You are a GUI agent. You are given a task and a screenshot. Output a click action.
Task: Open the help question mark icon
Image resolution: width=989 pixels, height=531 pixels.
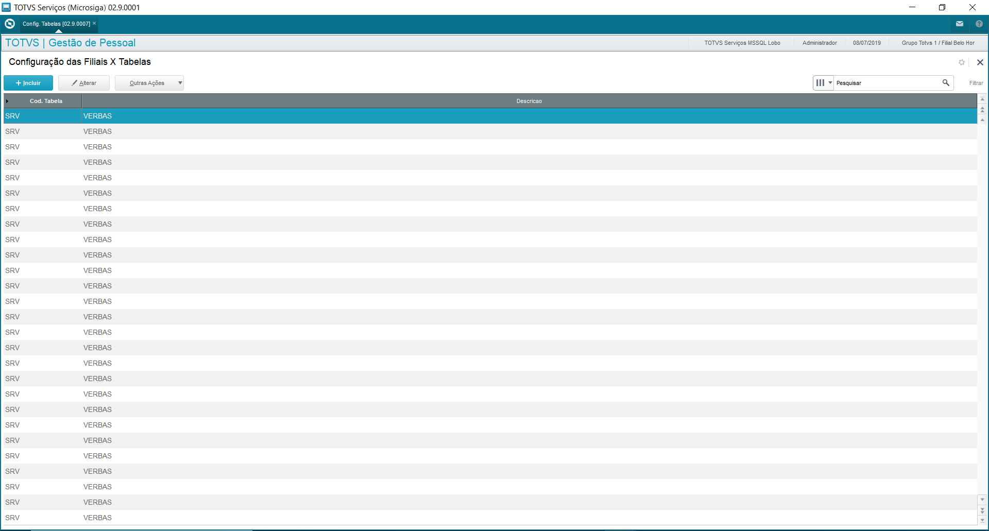979,24
